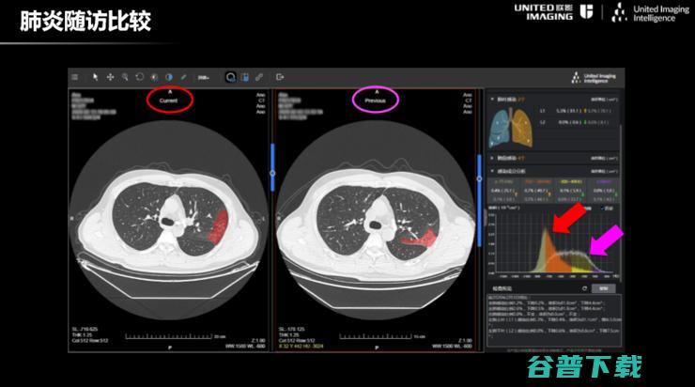Click the HU histogram chart

554,244
